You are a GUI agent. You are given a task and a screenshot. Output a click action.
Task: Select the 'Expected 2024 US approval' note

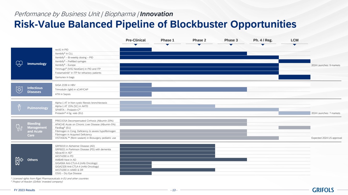point(327,138)
